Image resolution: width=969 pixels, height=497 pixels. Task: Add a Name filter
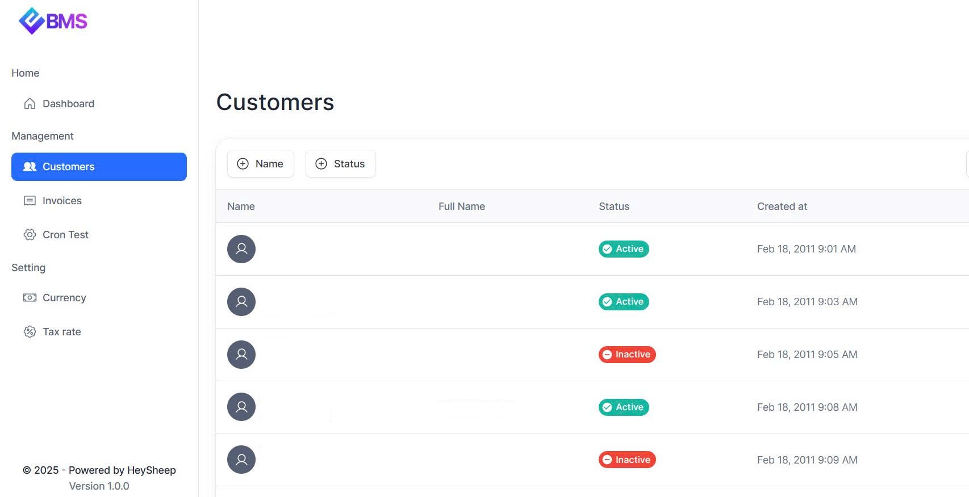[261, 164]
